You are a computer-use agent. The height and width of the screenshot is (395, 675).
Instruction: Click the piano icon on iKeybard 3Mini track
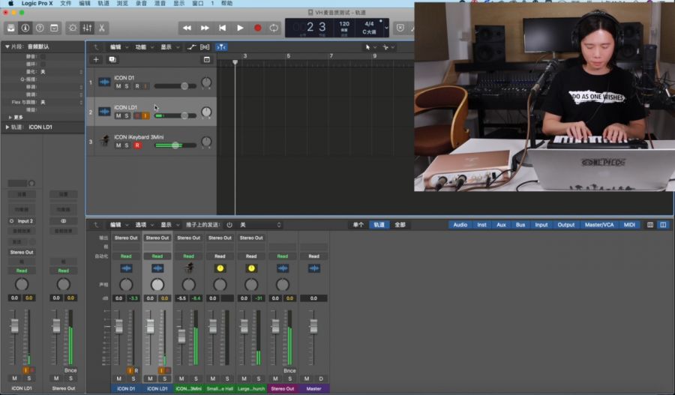[104, 141]
